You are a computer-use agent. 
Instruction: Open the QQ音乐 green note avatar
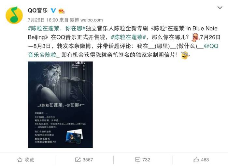point(14,15)
